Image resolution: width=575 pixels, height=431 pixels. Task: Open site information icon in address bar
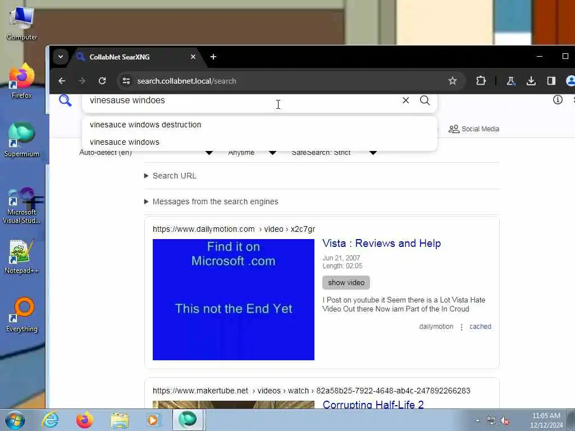[126, 81]
